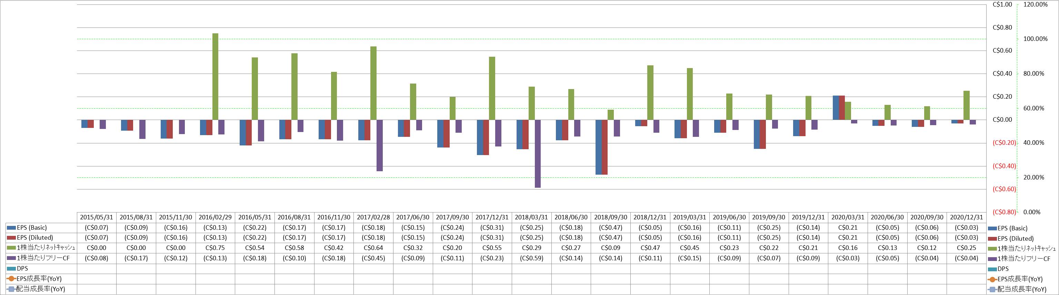1059x295 pixels.
Task: Select the EPS (Basic) cell for 2018/09/30
Action: pos(610,228)
